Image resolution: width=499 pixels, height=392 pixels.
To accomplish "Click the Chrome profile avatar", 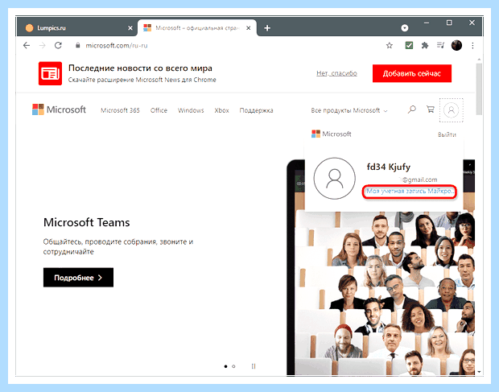I will [x=456, y=46].
